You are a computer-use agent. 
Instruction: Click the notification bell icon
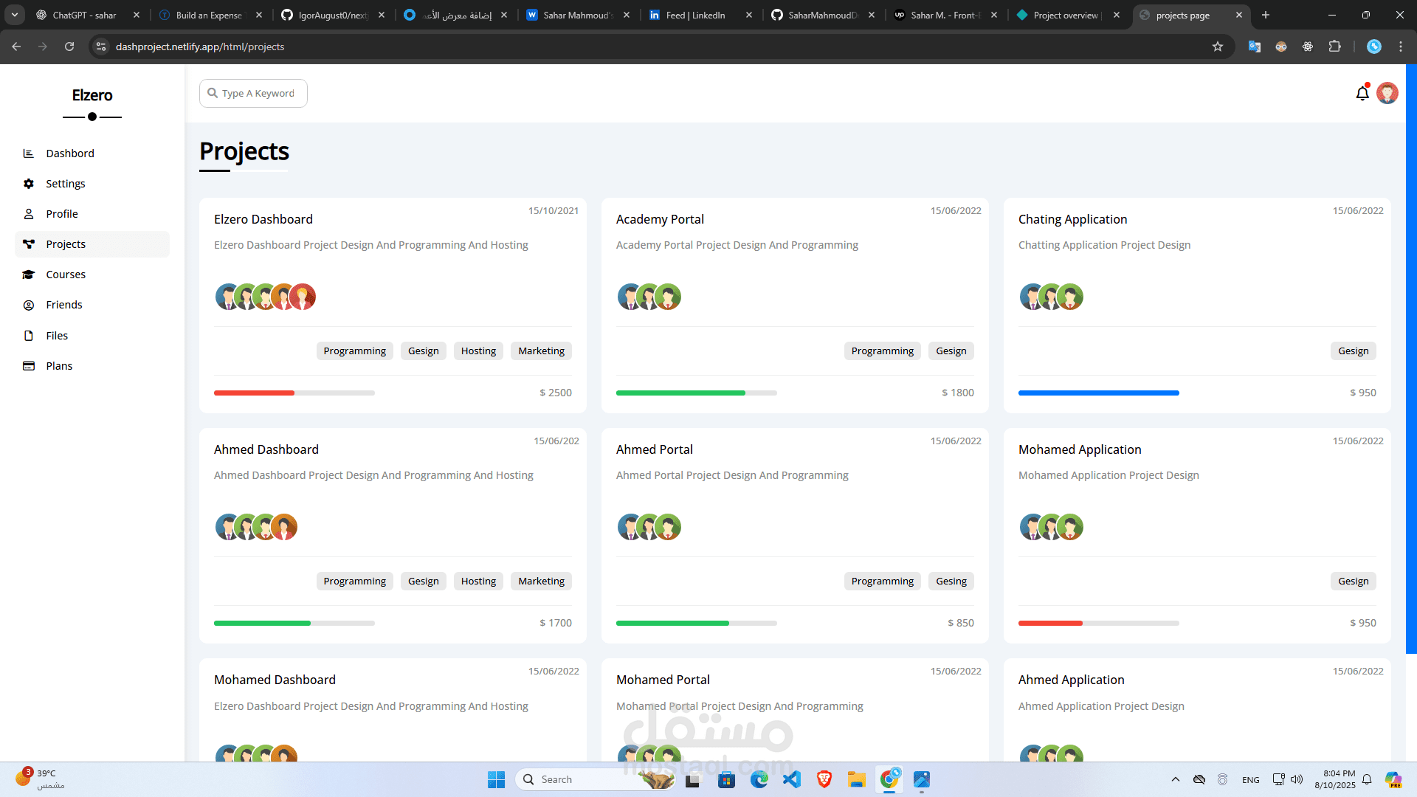click(x=1362, y=94)
